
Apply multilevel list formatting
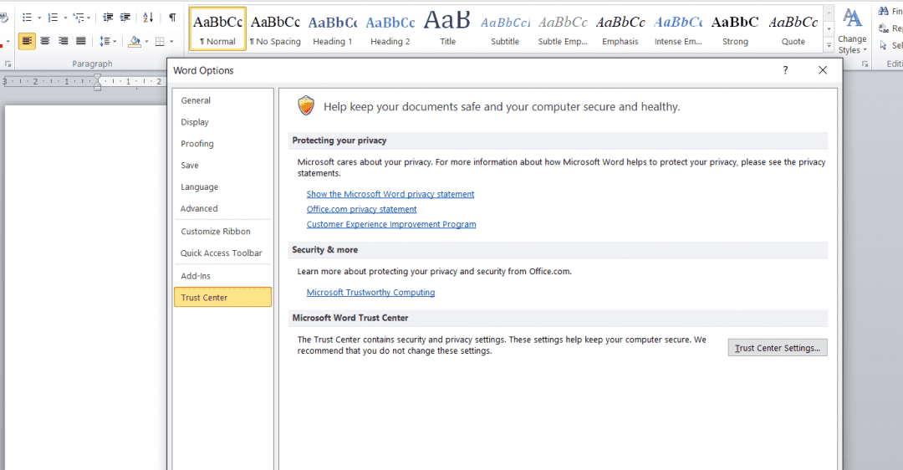tap(79, 18)
